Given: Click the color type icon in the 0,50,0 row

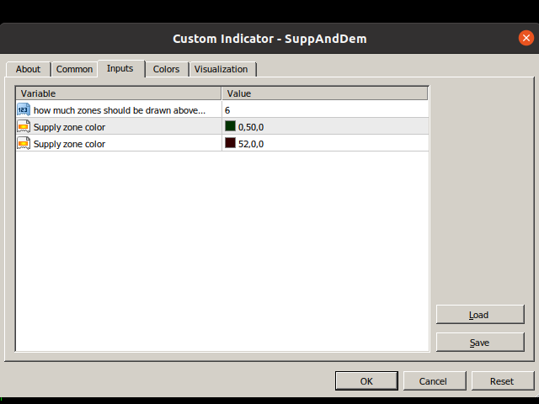Looking at the screenshot, I should point(24,127).
